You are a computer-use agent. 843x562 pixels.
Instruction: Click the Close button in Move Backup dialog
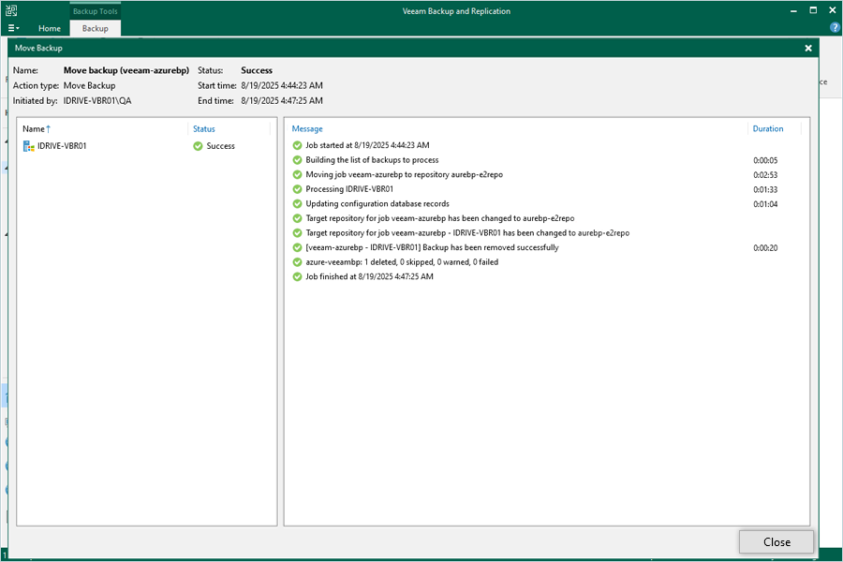(776, 541)
